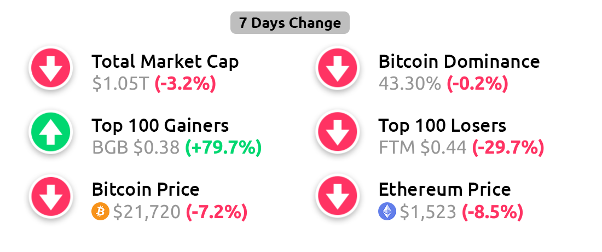Viewport: 602px width, 252px height.
Task: Click the BGB $0.38 gainer value
Action: (x=136, y=148)
